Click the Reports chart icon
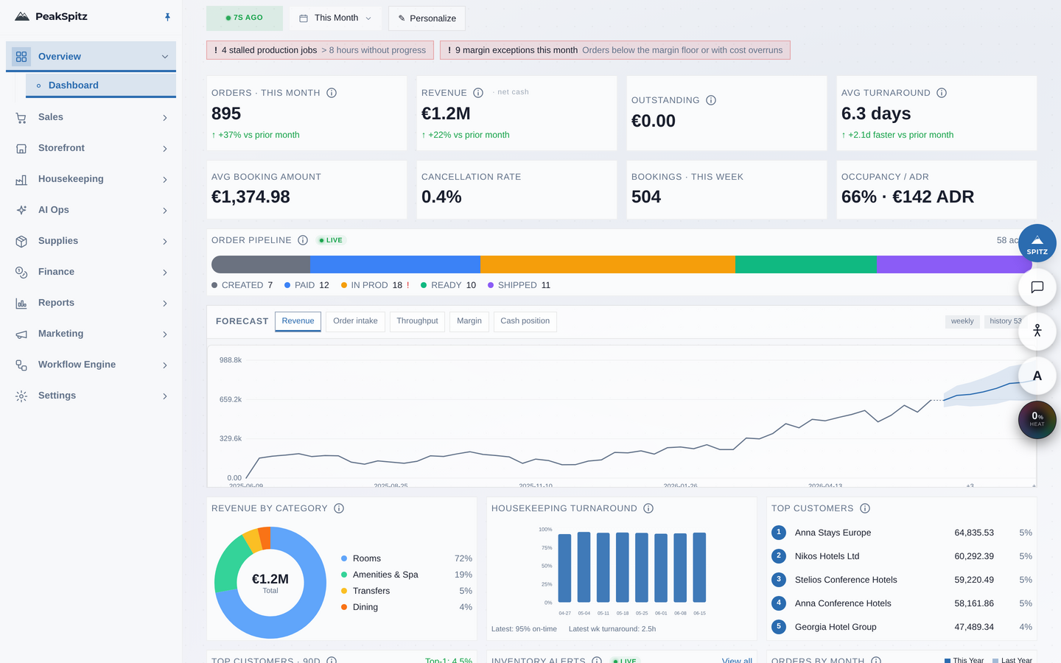 tap(21, 304)
